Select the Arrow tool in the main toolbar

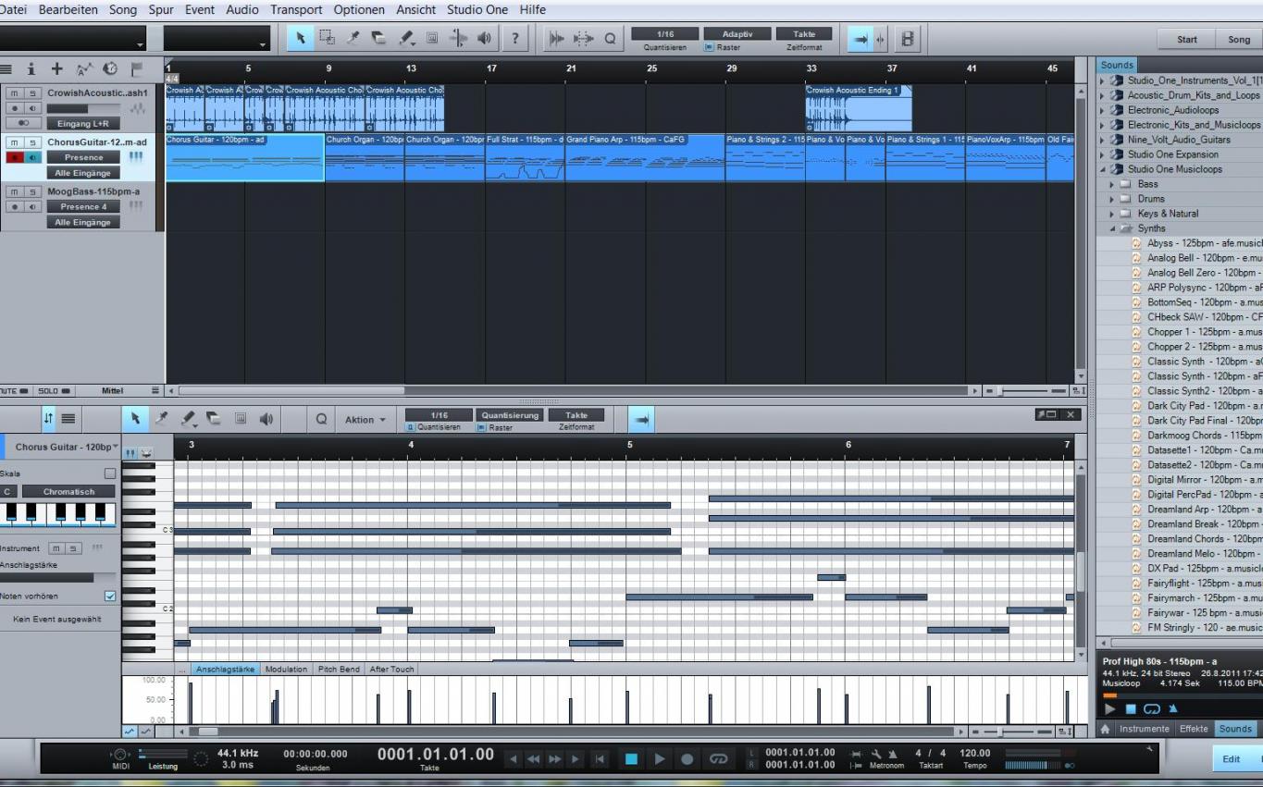click(301, 38)
